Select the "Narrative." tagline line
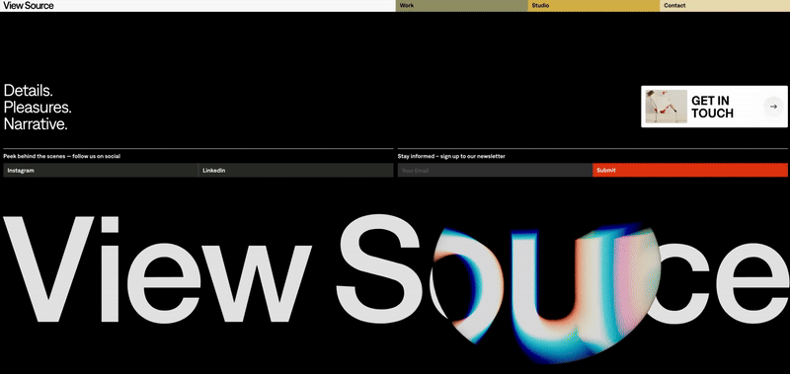Screen dimensions: 790x374 tap(36, 124)
